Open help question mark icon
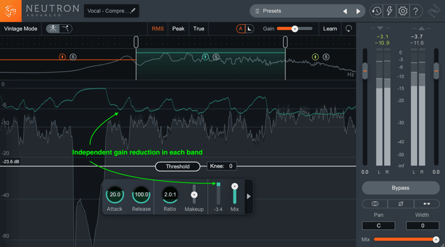The image size is (445, 247). [x=416, y=11]
